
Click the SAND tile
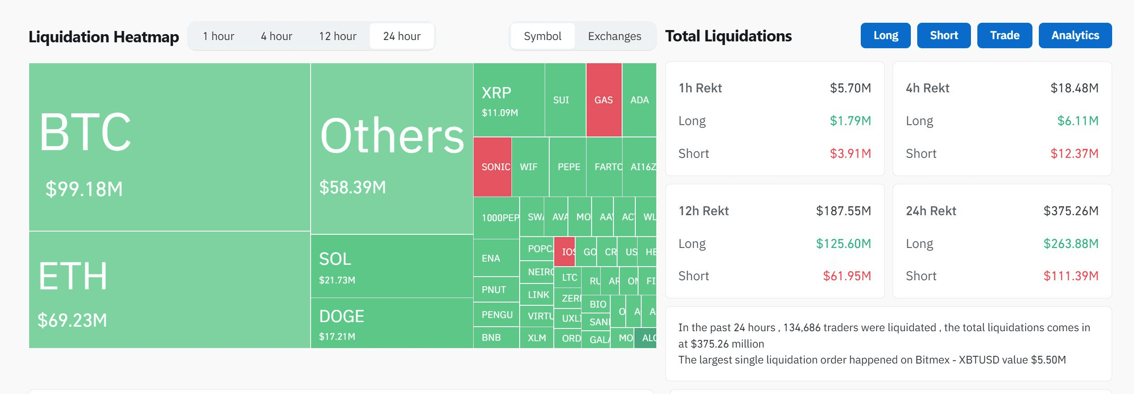point(596,322)
